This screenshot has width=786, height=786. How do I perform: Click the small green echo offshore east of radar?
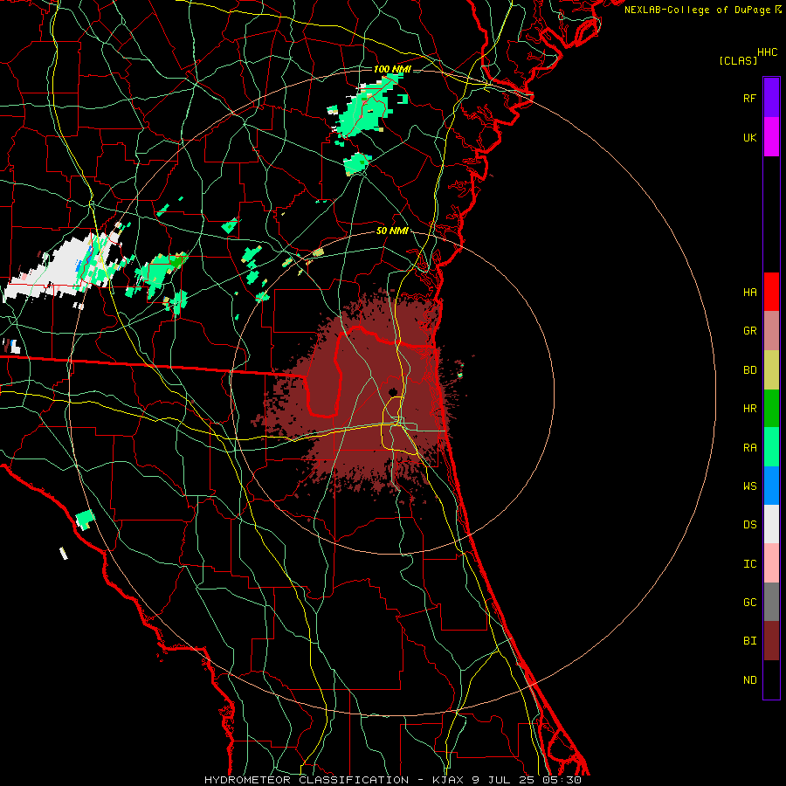pos(460,374)
